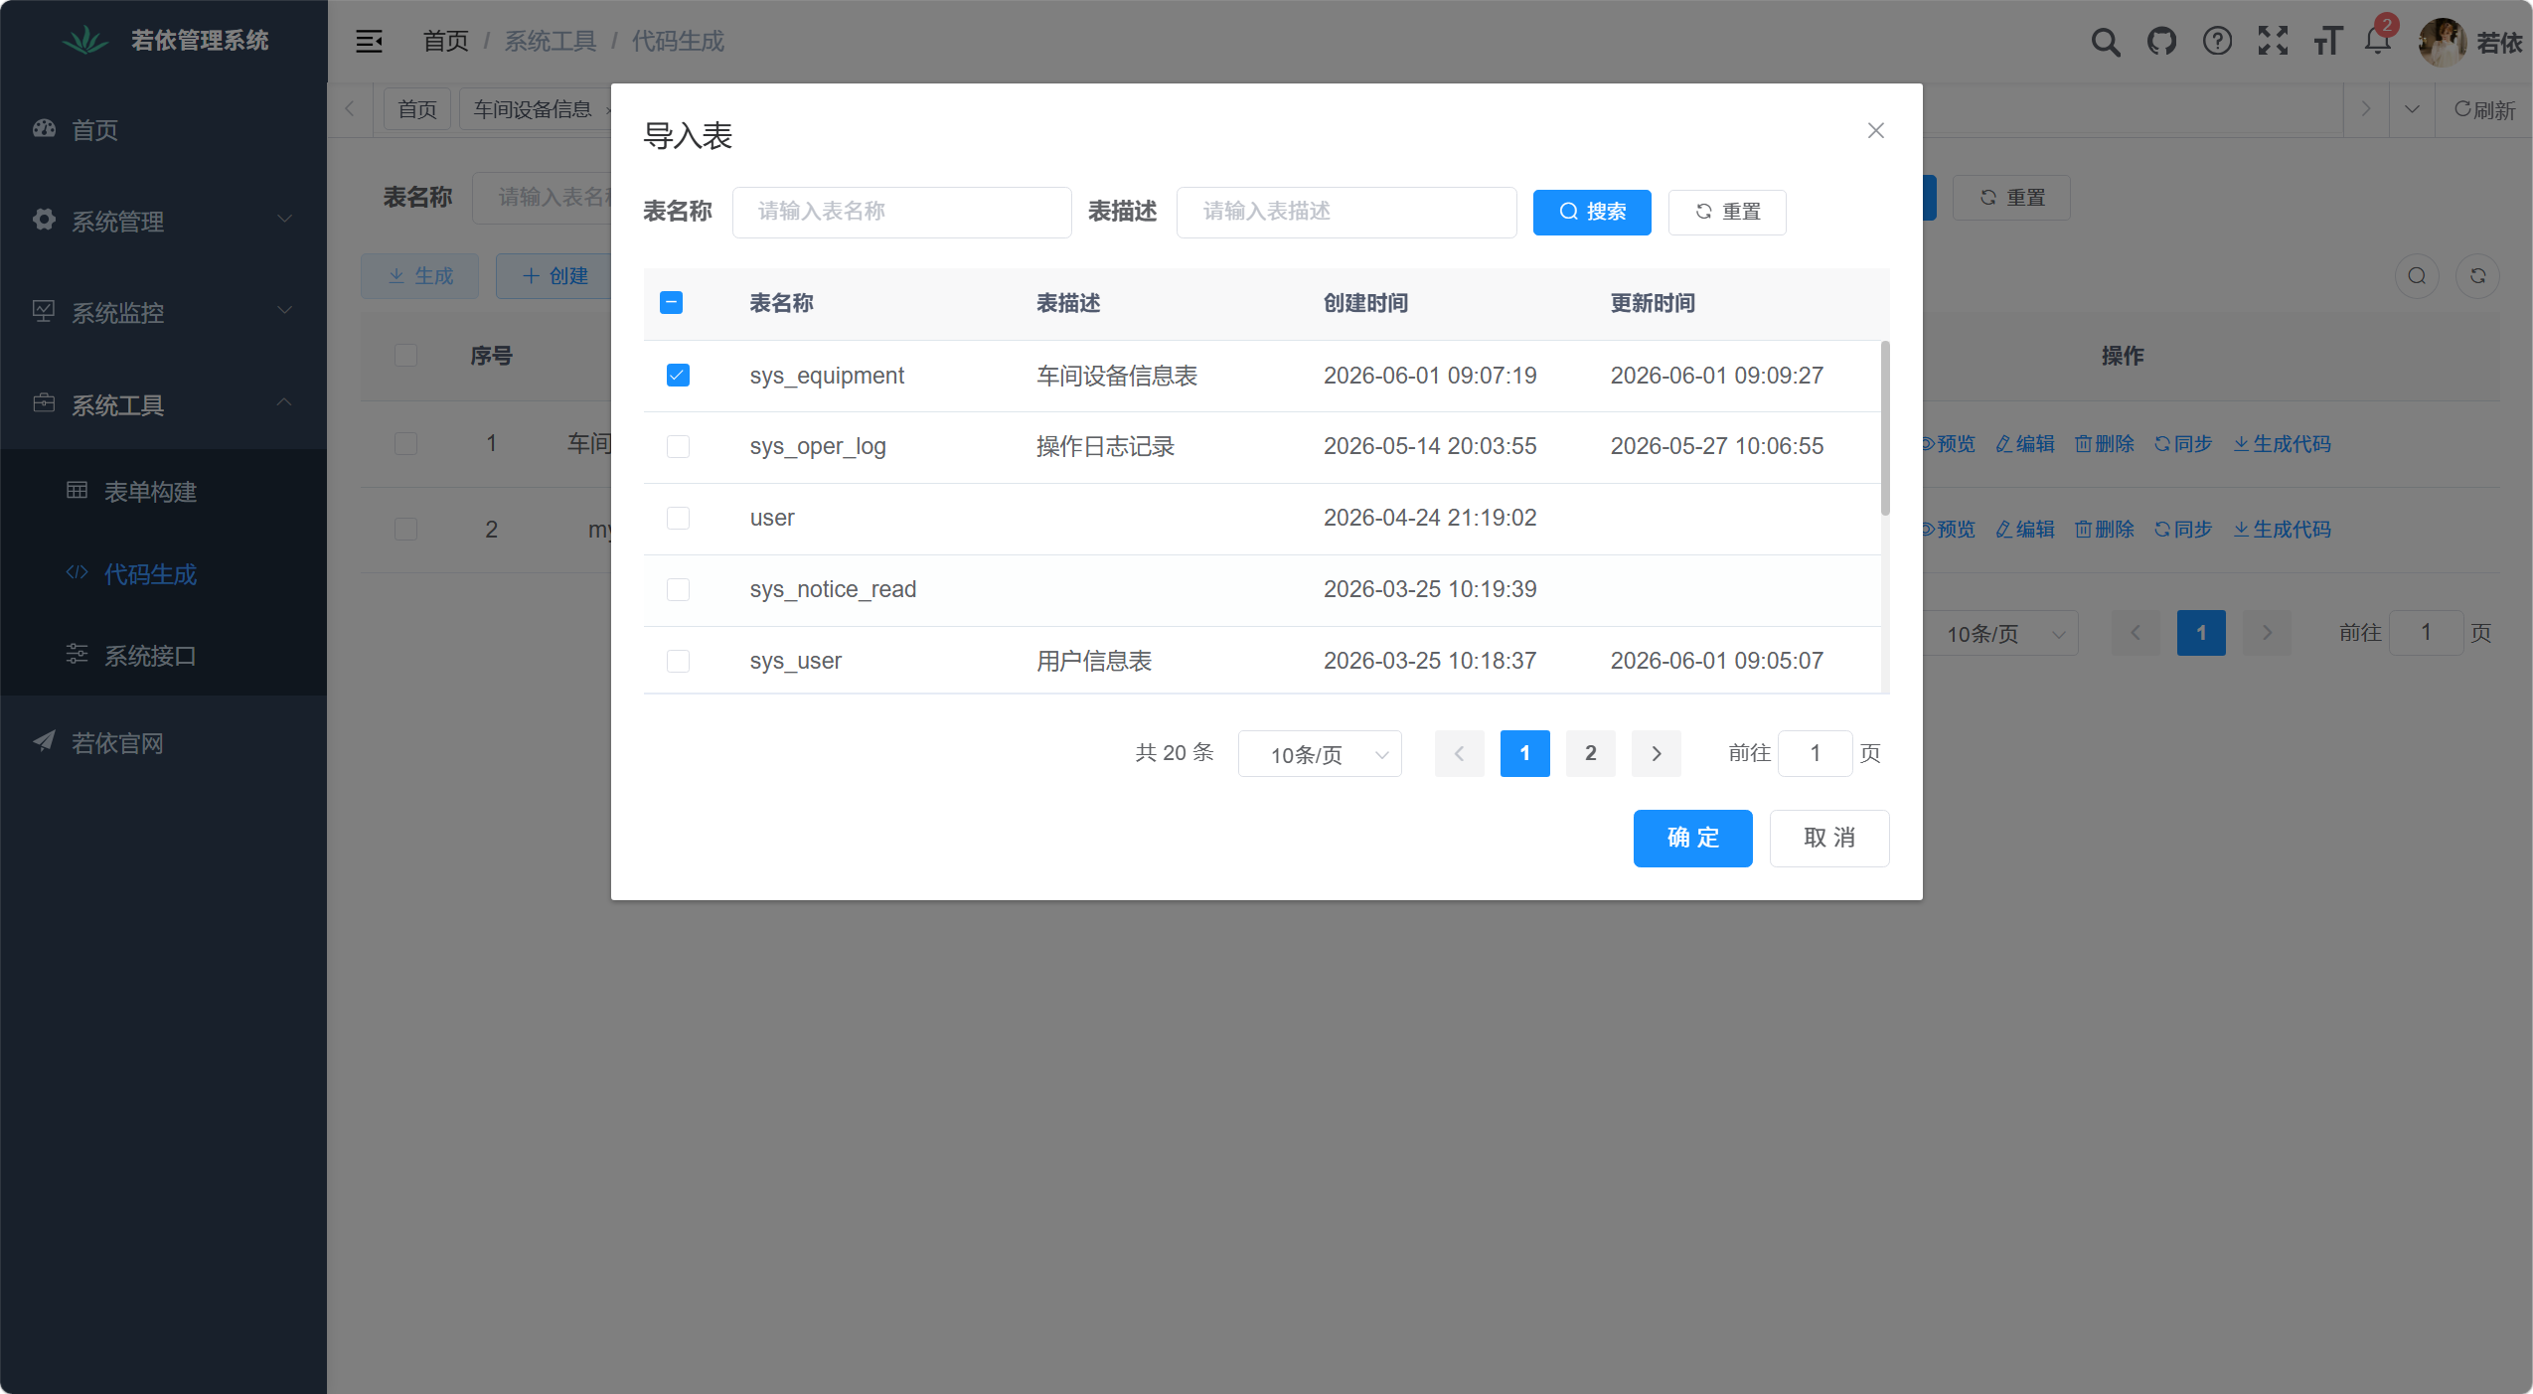Focus the dialog 表名称 input
This screenshot has width=2533, height=1394.
coord(901,213)
